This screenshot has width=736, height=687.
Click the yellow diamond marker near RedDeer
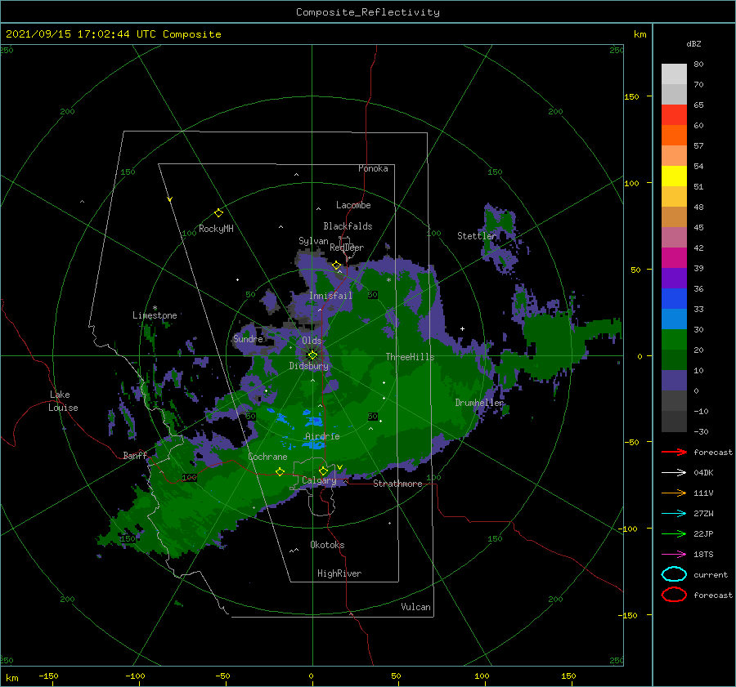[336, 265]
